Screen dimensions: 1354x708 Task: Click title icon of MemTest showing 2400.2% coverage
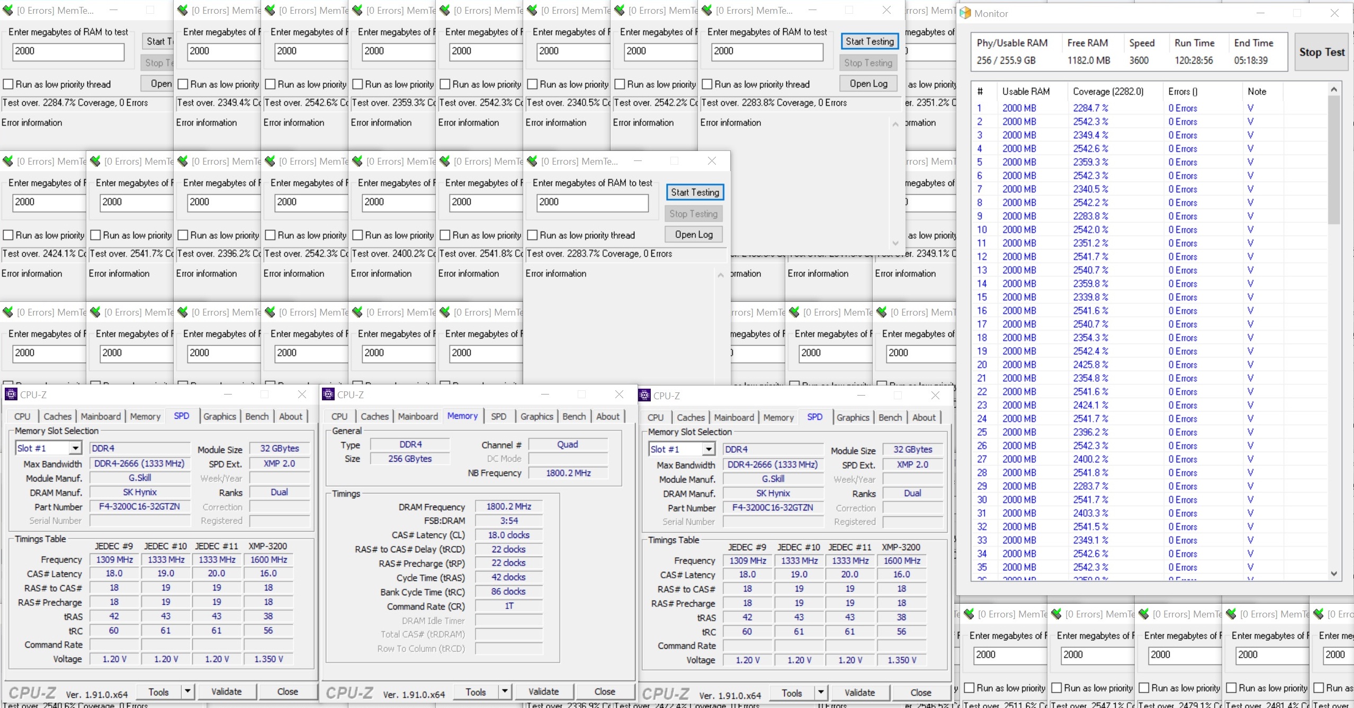357,161
